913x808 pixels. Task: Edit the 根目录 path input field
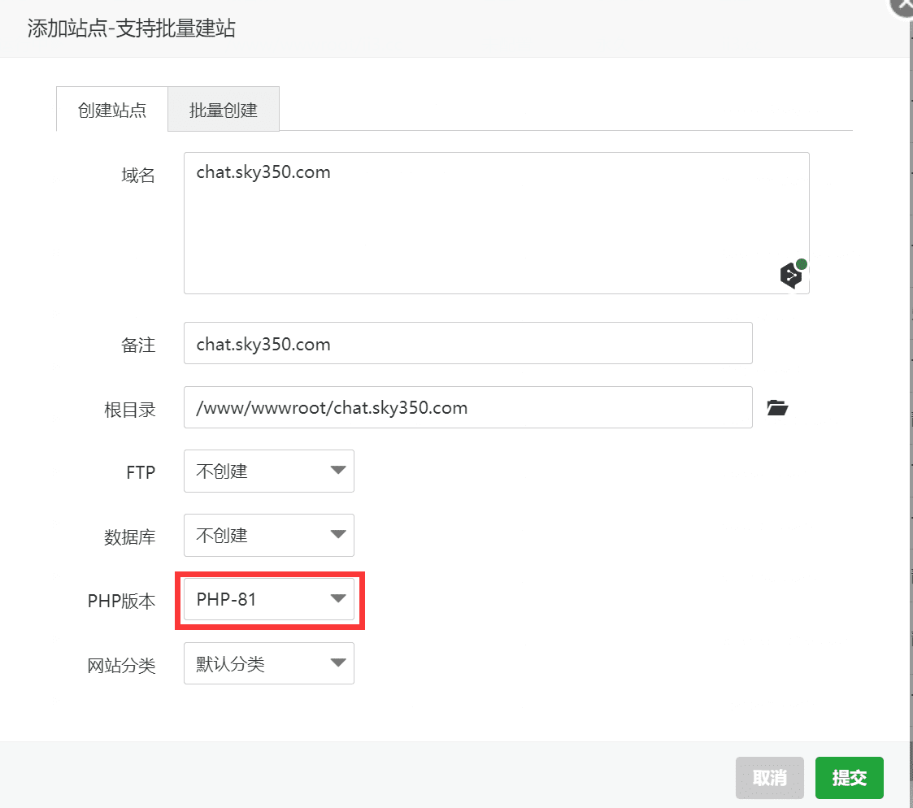467,407
